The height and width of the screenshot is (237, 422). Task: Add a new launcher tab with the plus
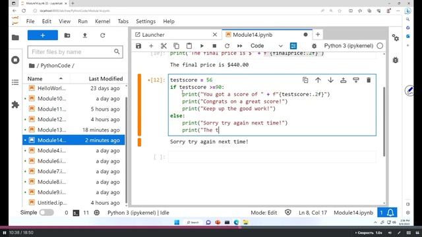(318, 34)
